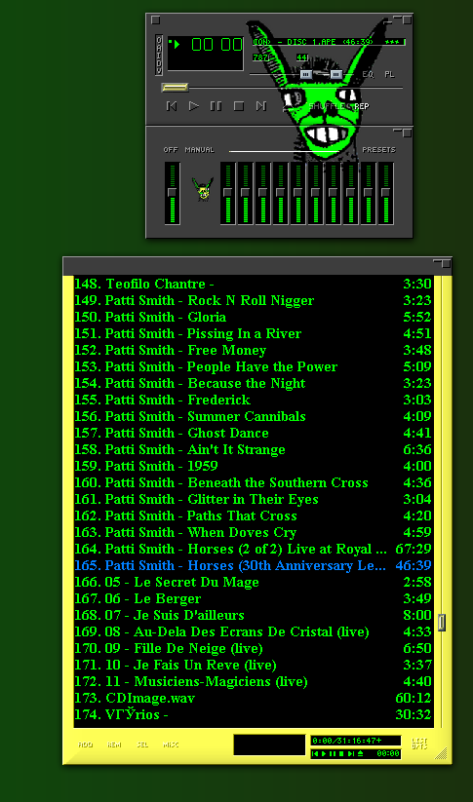
Task: Open the playlist SEL menu
Action: (x=142, y=745)
